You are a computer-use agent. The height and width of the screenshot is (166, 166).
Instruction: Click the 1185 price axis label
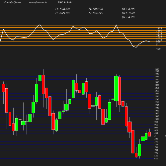coord(157,99)
